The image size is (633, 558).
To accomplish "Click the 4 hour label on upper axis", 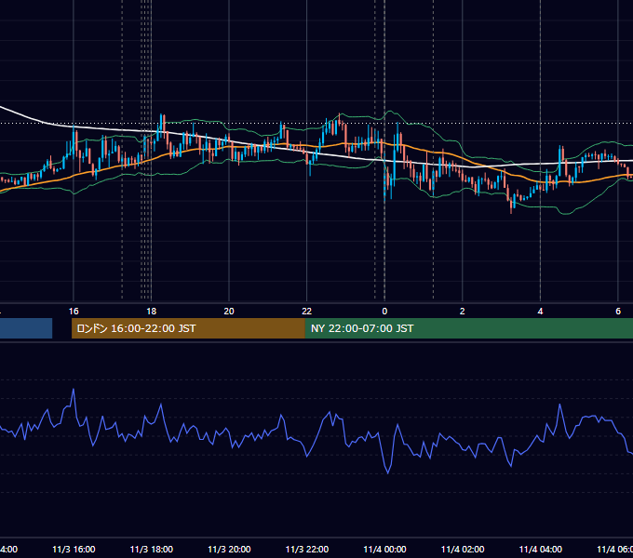I will (540, 312).
